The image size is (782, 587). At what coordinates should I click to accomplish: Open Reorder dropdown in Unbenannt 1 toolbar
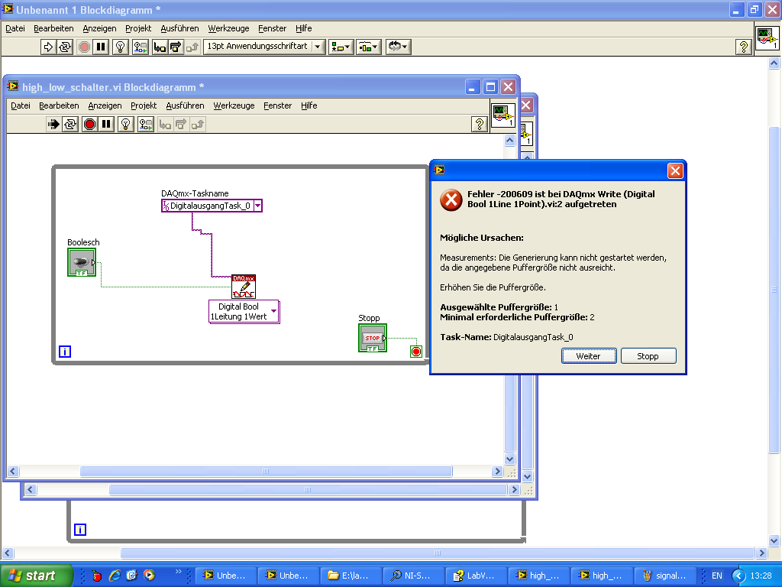398,47
